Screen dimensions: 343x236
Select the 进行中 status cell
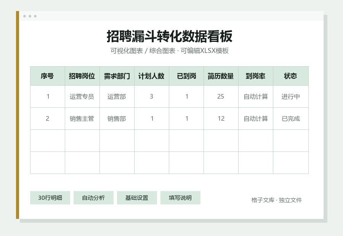point(291,97)
